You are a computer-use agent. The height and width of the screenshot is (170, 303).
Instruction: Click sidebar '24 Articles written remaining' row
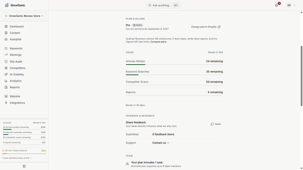point(24,127)
